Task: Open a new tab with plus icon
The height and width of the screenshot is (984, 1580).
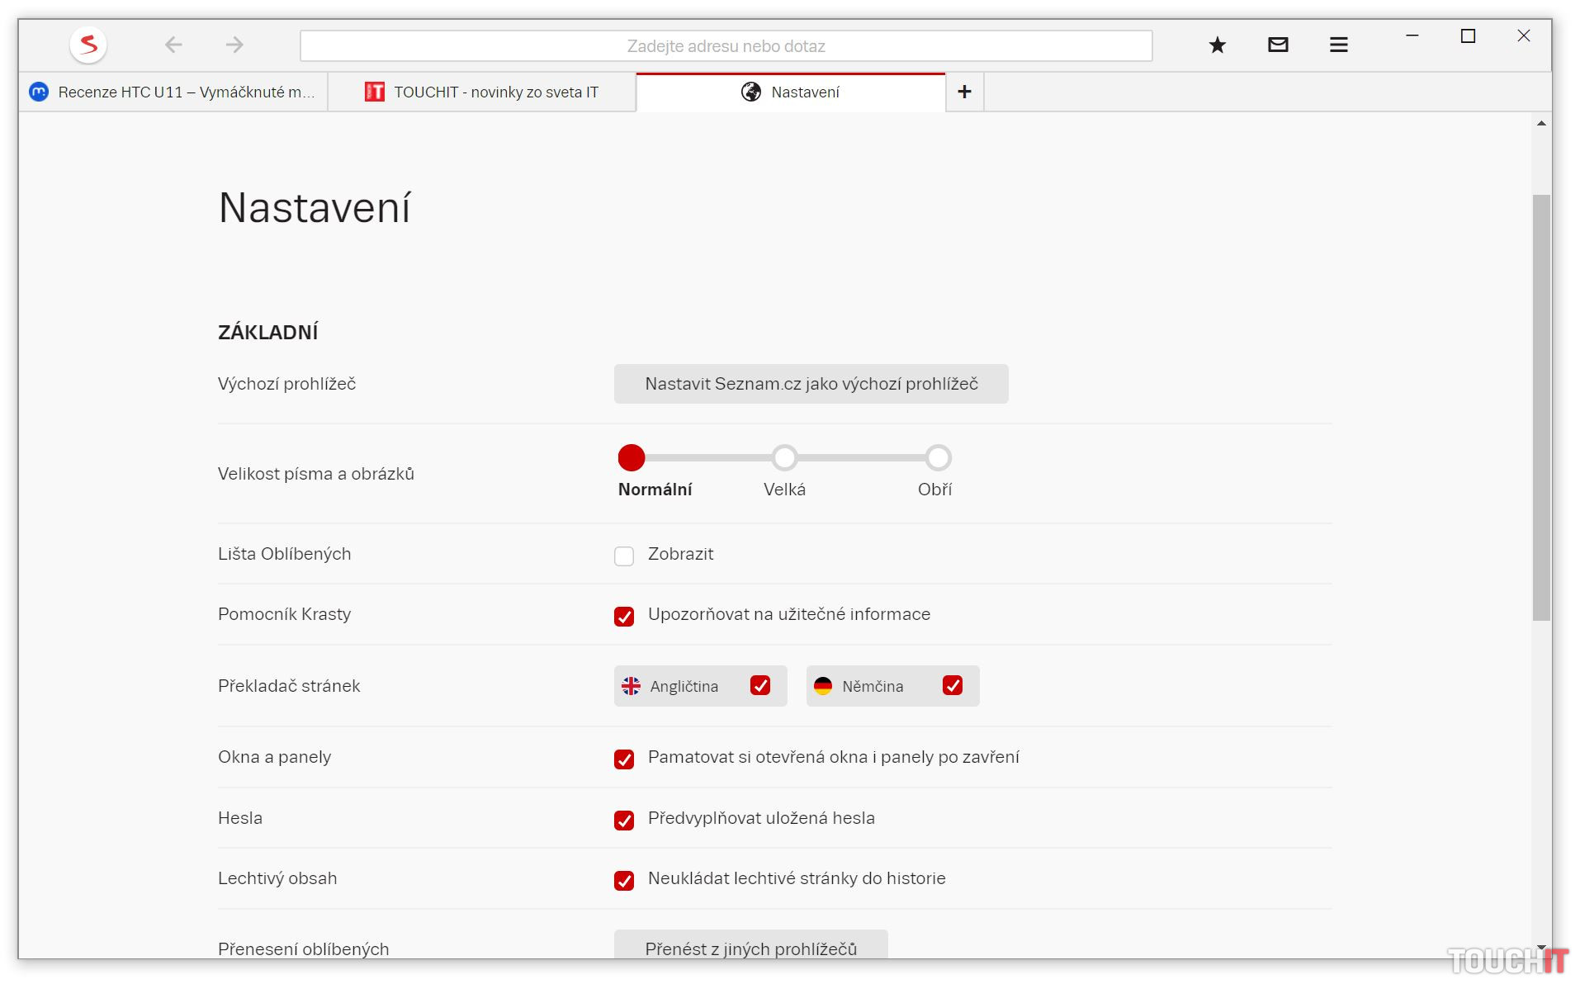Action: pos(964,92)
